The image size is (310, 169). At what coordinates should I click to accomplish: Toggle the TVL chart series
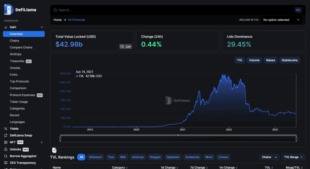tap(239, 60)
